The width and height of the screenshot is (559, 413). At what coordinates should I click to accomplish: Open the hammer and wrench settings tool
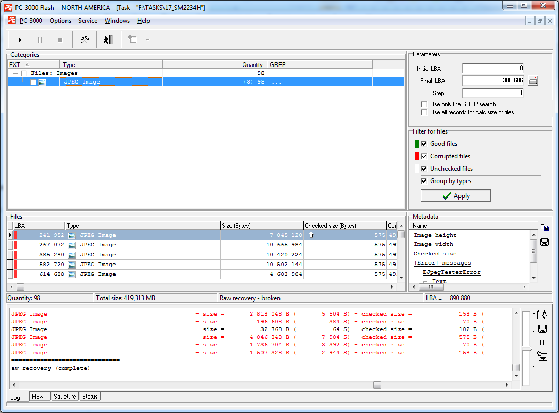pyautogui.click(x=85, y=40)
